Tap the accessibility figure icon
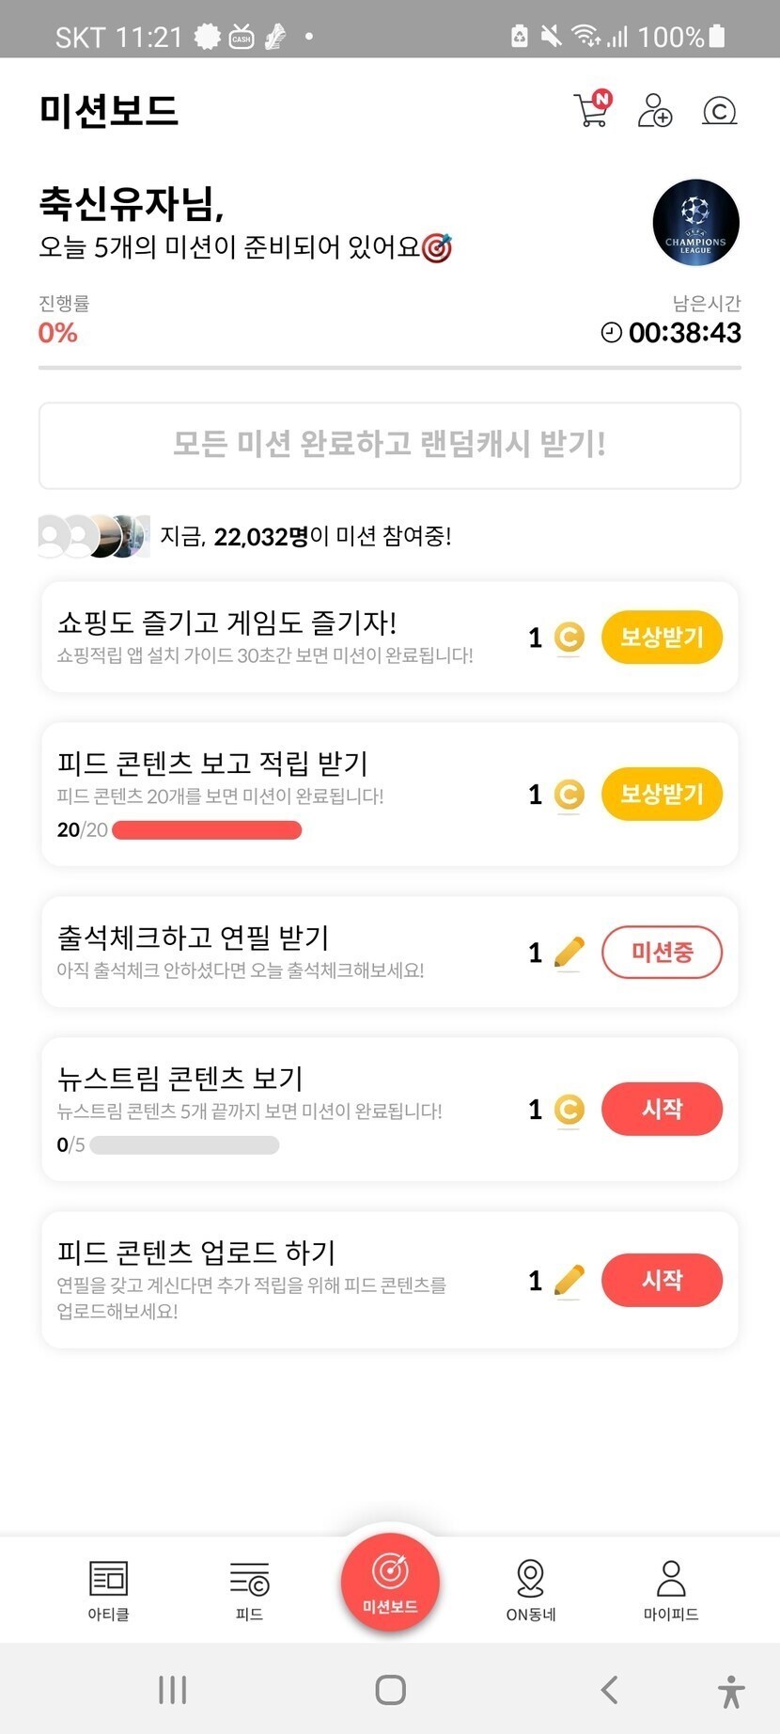780x1734 pixels. point(731,1691)
